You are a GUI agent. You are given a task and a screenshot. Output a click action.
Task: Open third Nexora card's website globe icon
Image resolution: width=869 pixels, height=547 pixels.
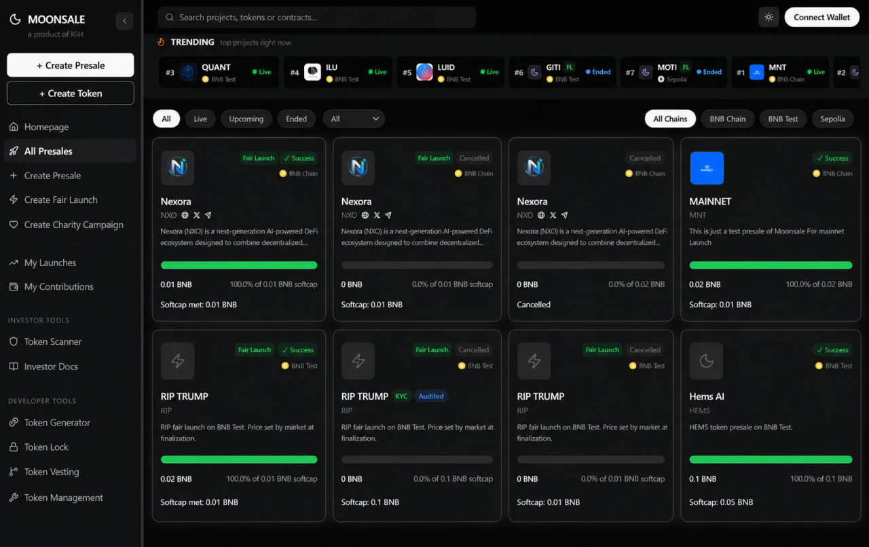[541, 215]
